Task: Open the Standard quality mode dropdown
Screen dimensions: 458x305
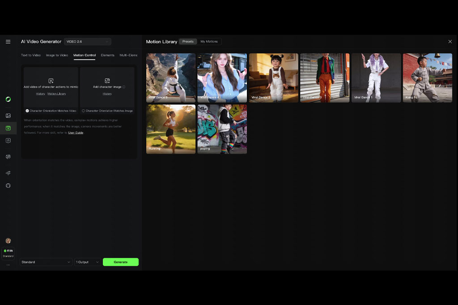Action: coord(46,262)
